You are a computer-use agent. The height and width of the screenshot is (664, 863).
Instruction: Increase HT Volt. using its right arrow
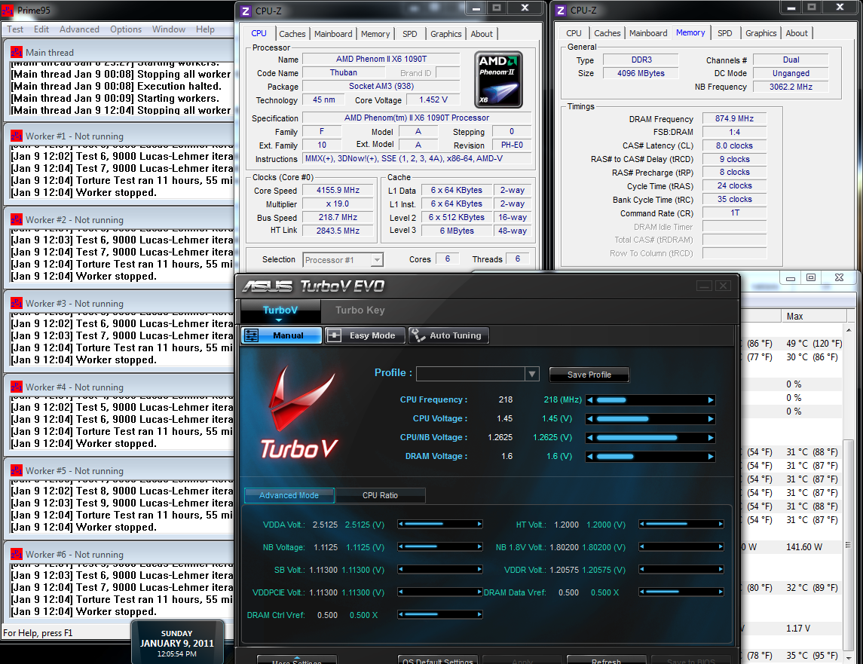pos(720,525)
